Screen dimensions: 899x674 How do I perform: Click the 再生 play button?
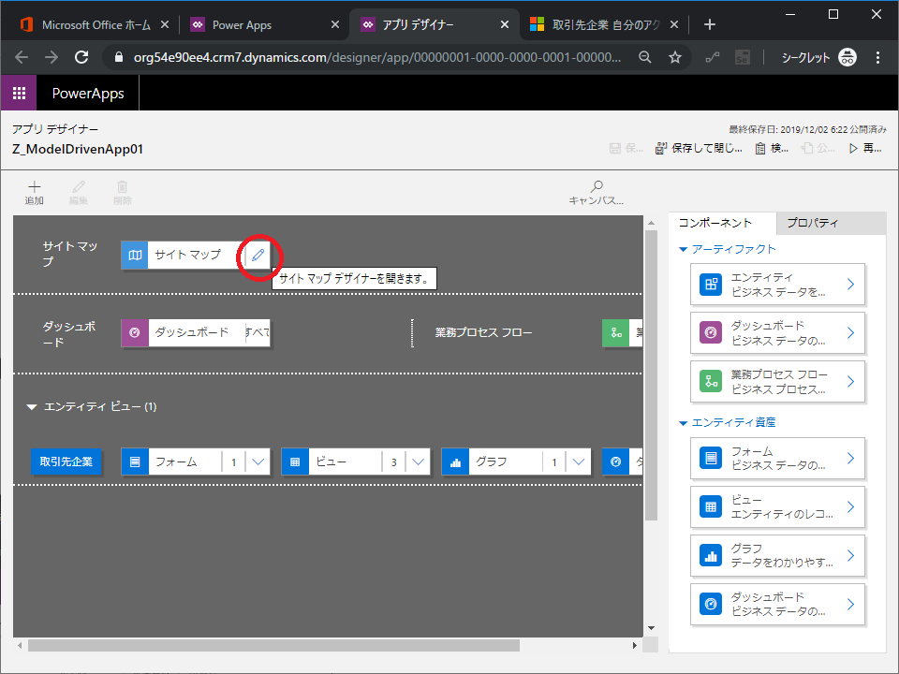(865, 149)
